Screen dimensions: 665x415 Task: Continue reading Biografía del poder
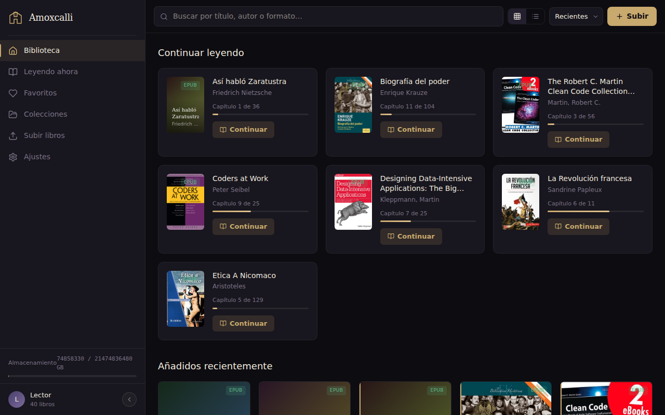point(411,130)
